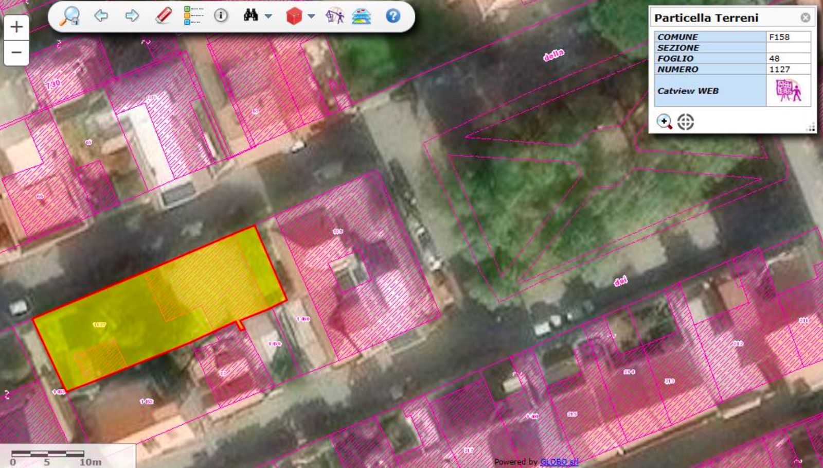Viewport: 823px width, 468px height.
Task: Click the Catview WEB label
Action: pyautogui.click(x=688, y=91)
